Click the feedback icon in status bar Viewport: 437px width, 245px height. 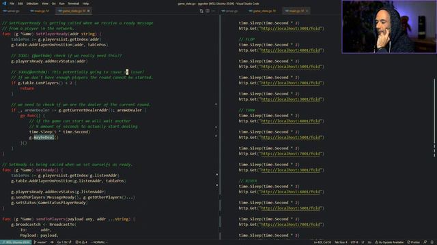click(425, 242)
